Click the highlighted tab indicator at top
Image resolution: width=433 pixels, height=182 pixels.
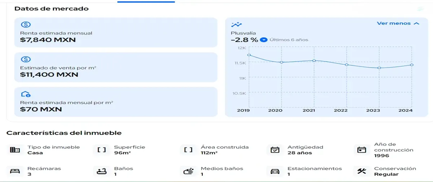pyautogui.click(x=146, y=1)
